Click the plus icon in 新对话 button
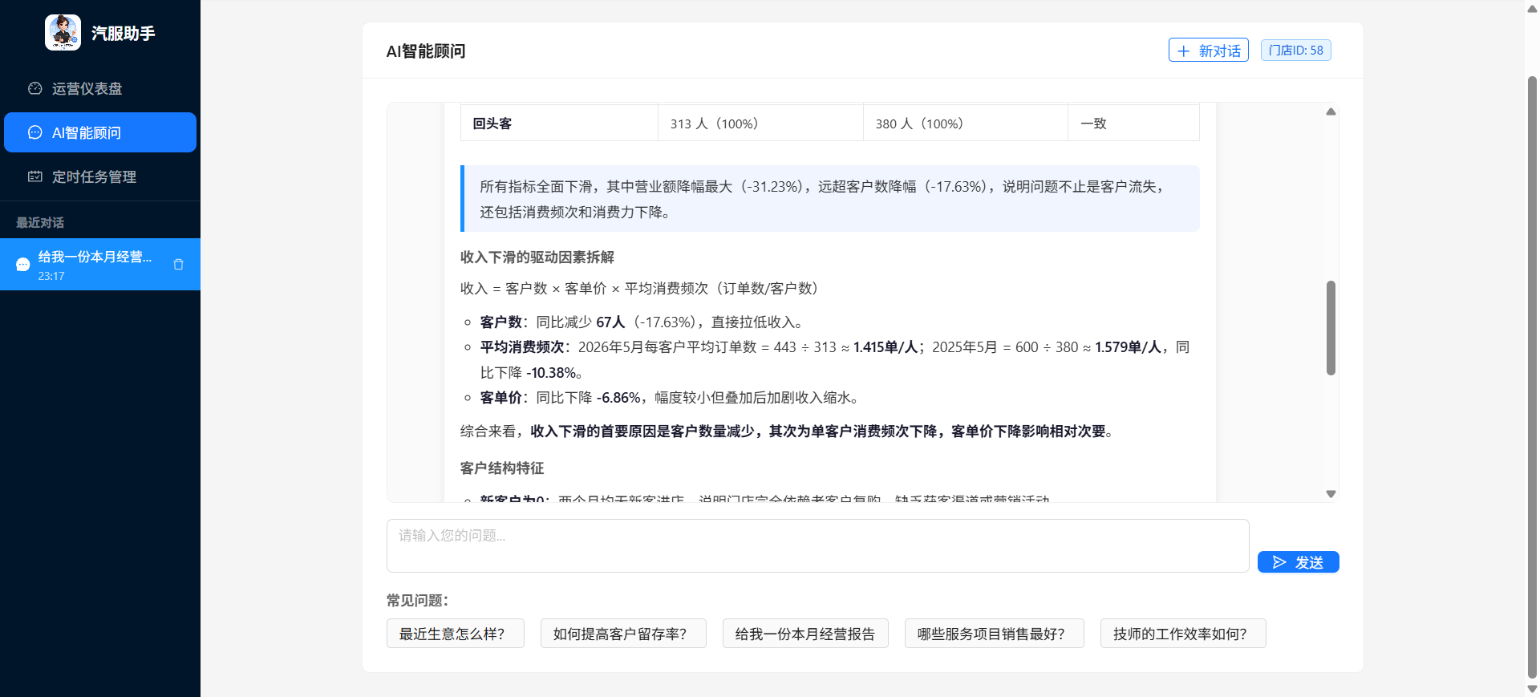Screen dimensions: 1540x697 [x=1183, y=51]
